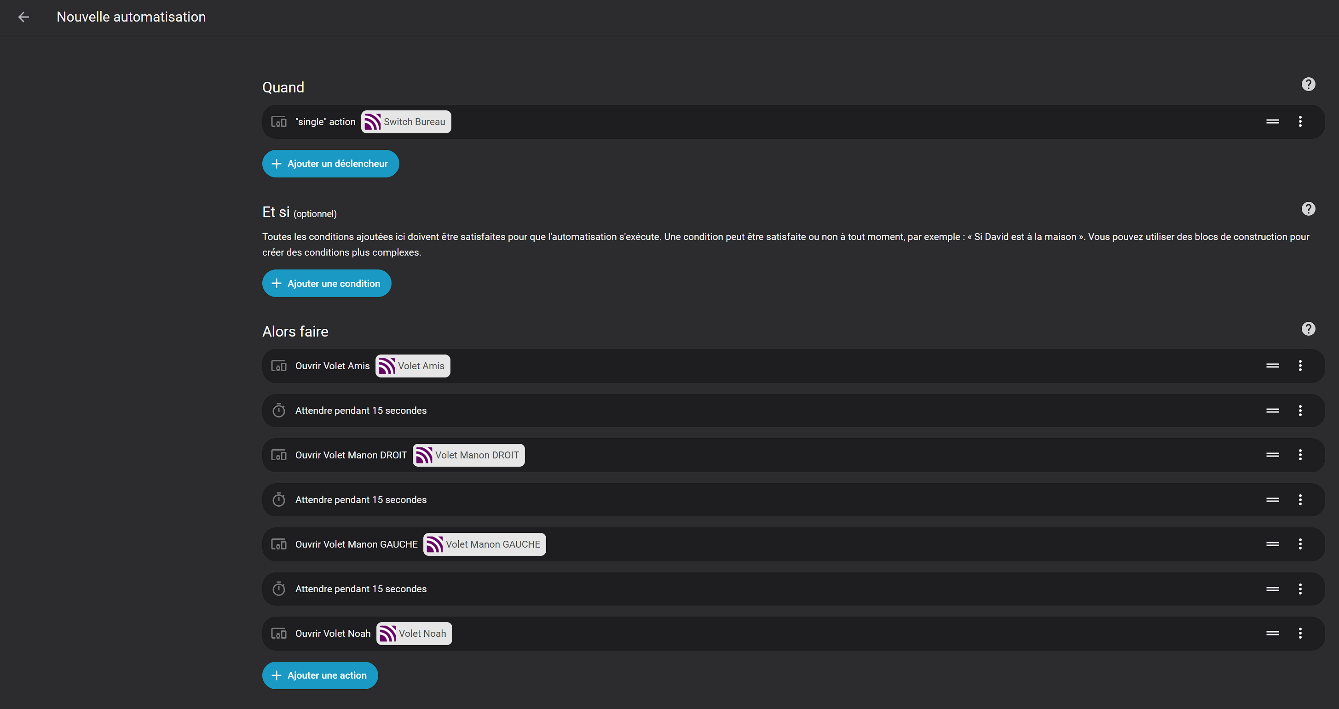Expand the Ouvrir Volet Amis action
Viewport: 1339px width, 709px height.
pyautogui.click(x=779, y=366)
